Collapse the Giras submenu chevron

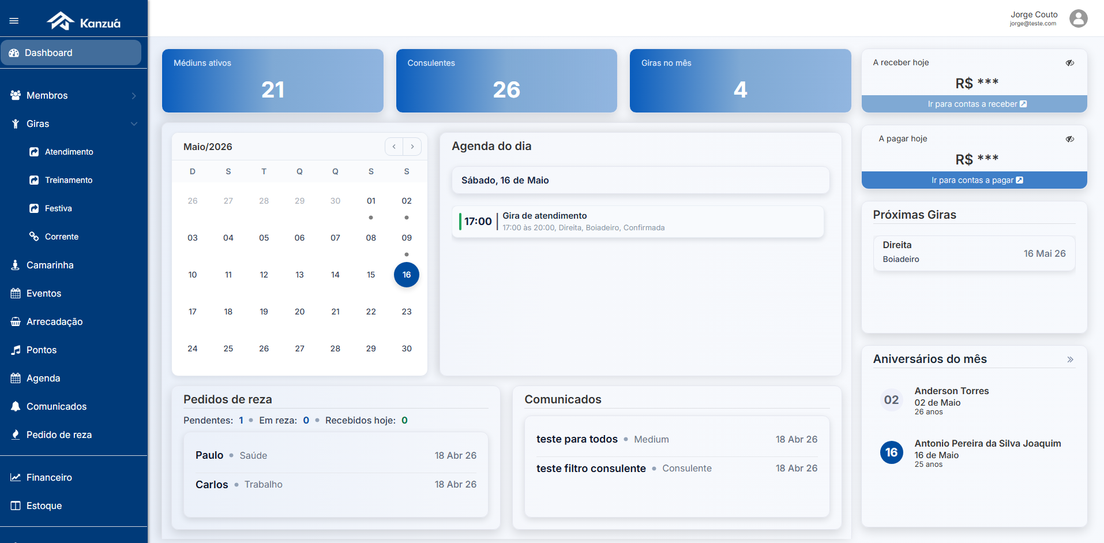point(134,123)
